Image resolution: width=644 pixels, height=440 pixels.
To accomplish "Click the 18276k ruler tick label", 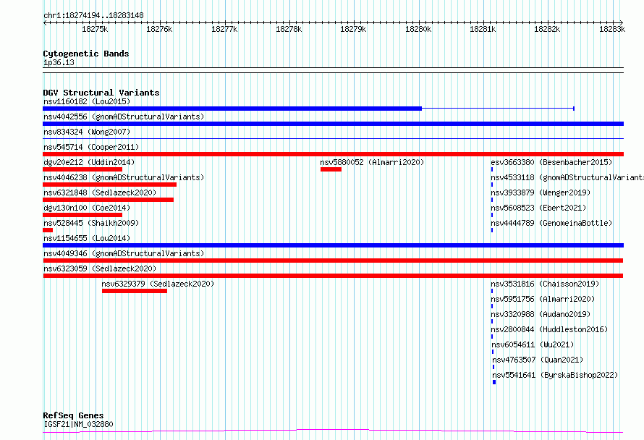I will [159, 29].
